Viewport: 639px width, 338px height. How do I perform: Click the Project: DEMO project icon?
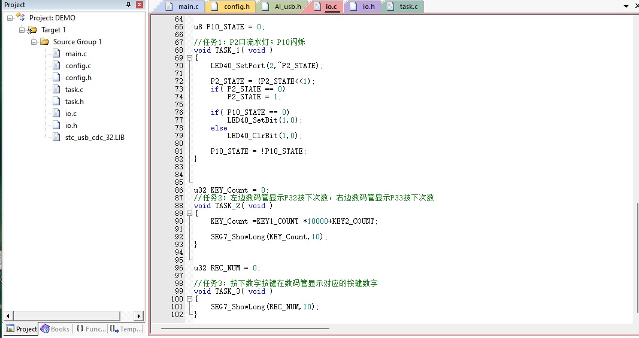click(x=20, y=17)
